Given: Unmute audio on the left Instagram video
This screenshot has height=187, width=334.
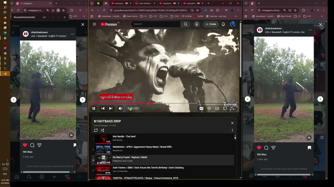Looking at the screenshot, I should (x=71, y=135).
